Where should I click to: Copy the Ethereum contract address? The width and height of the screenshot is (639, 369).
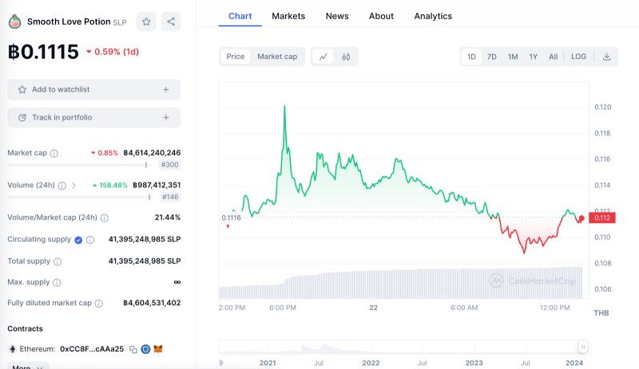click(x=133, y=349)
